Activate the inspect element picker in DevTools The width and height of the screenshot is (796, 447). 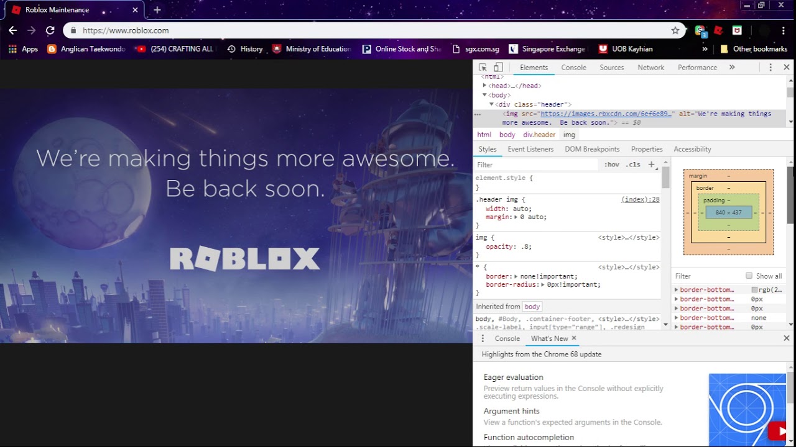pyautogui.click(x=483, y=67)
